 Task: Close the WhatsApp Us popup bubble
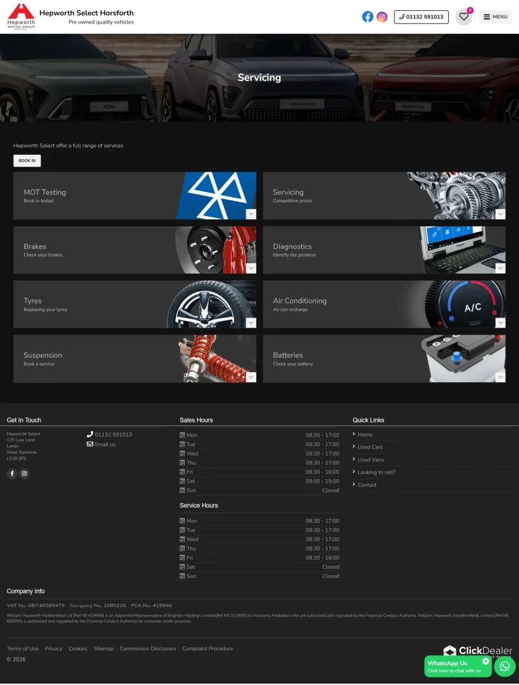485,661
